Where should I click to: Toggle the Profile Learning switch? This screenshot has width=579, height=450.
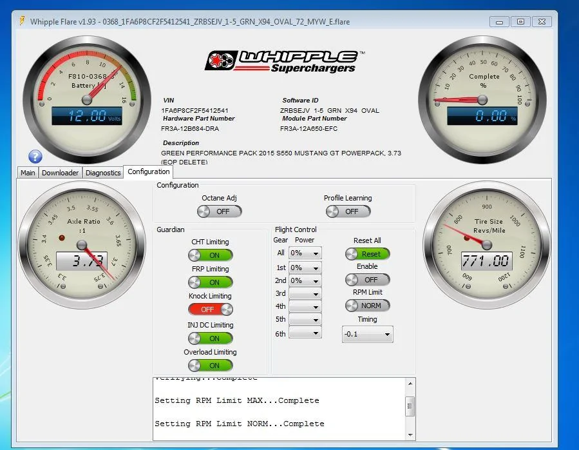[348, 211]
